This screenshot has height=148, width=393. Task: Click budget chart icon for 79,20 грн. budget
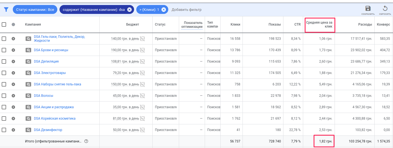point(142,73)
